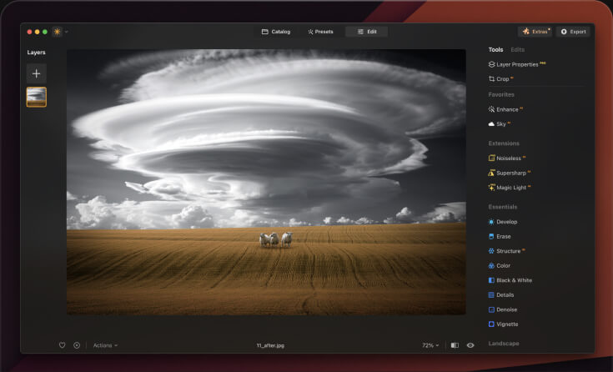This screenshot has height=372, width=613.
Task: Mark photo as favorite with heart icon
Action: point(63,345)
